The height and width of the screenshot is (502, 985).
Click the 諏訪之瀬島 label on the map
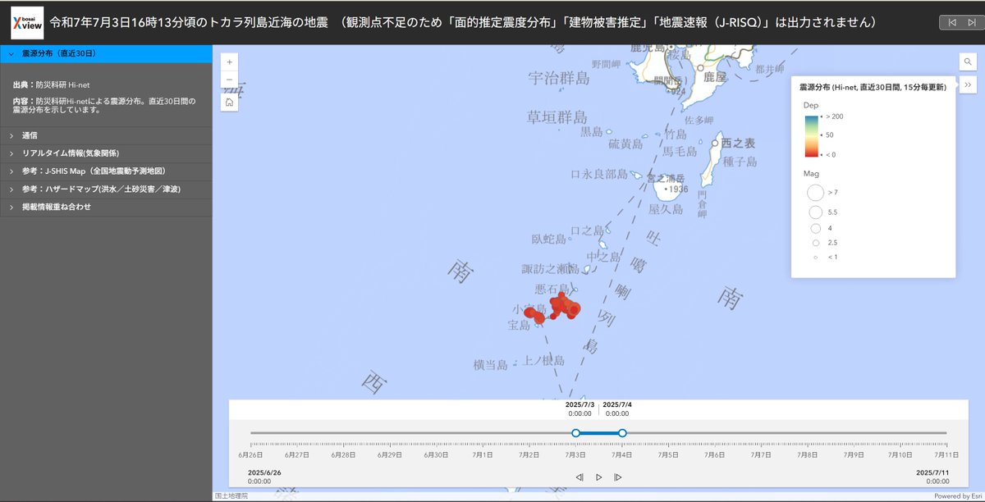coord(550,269)
